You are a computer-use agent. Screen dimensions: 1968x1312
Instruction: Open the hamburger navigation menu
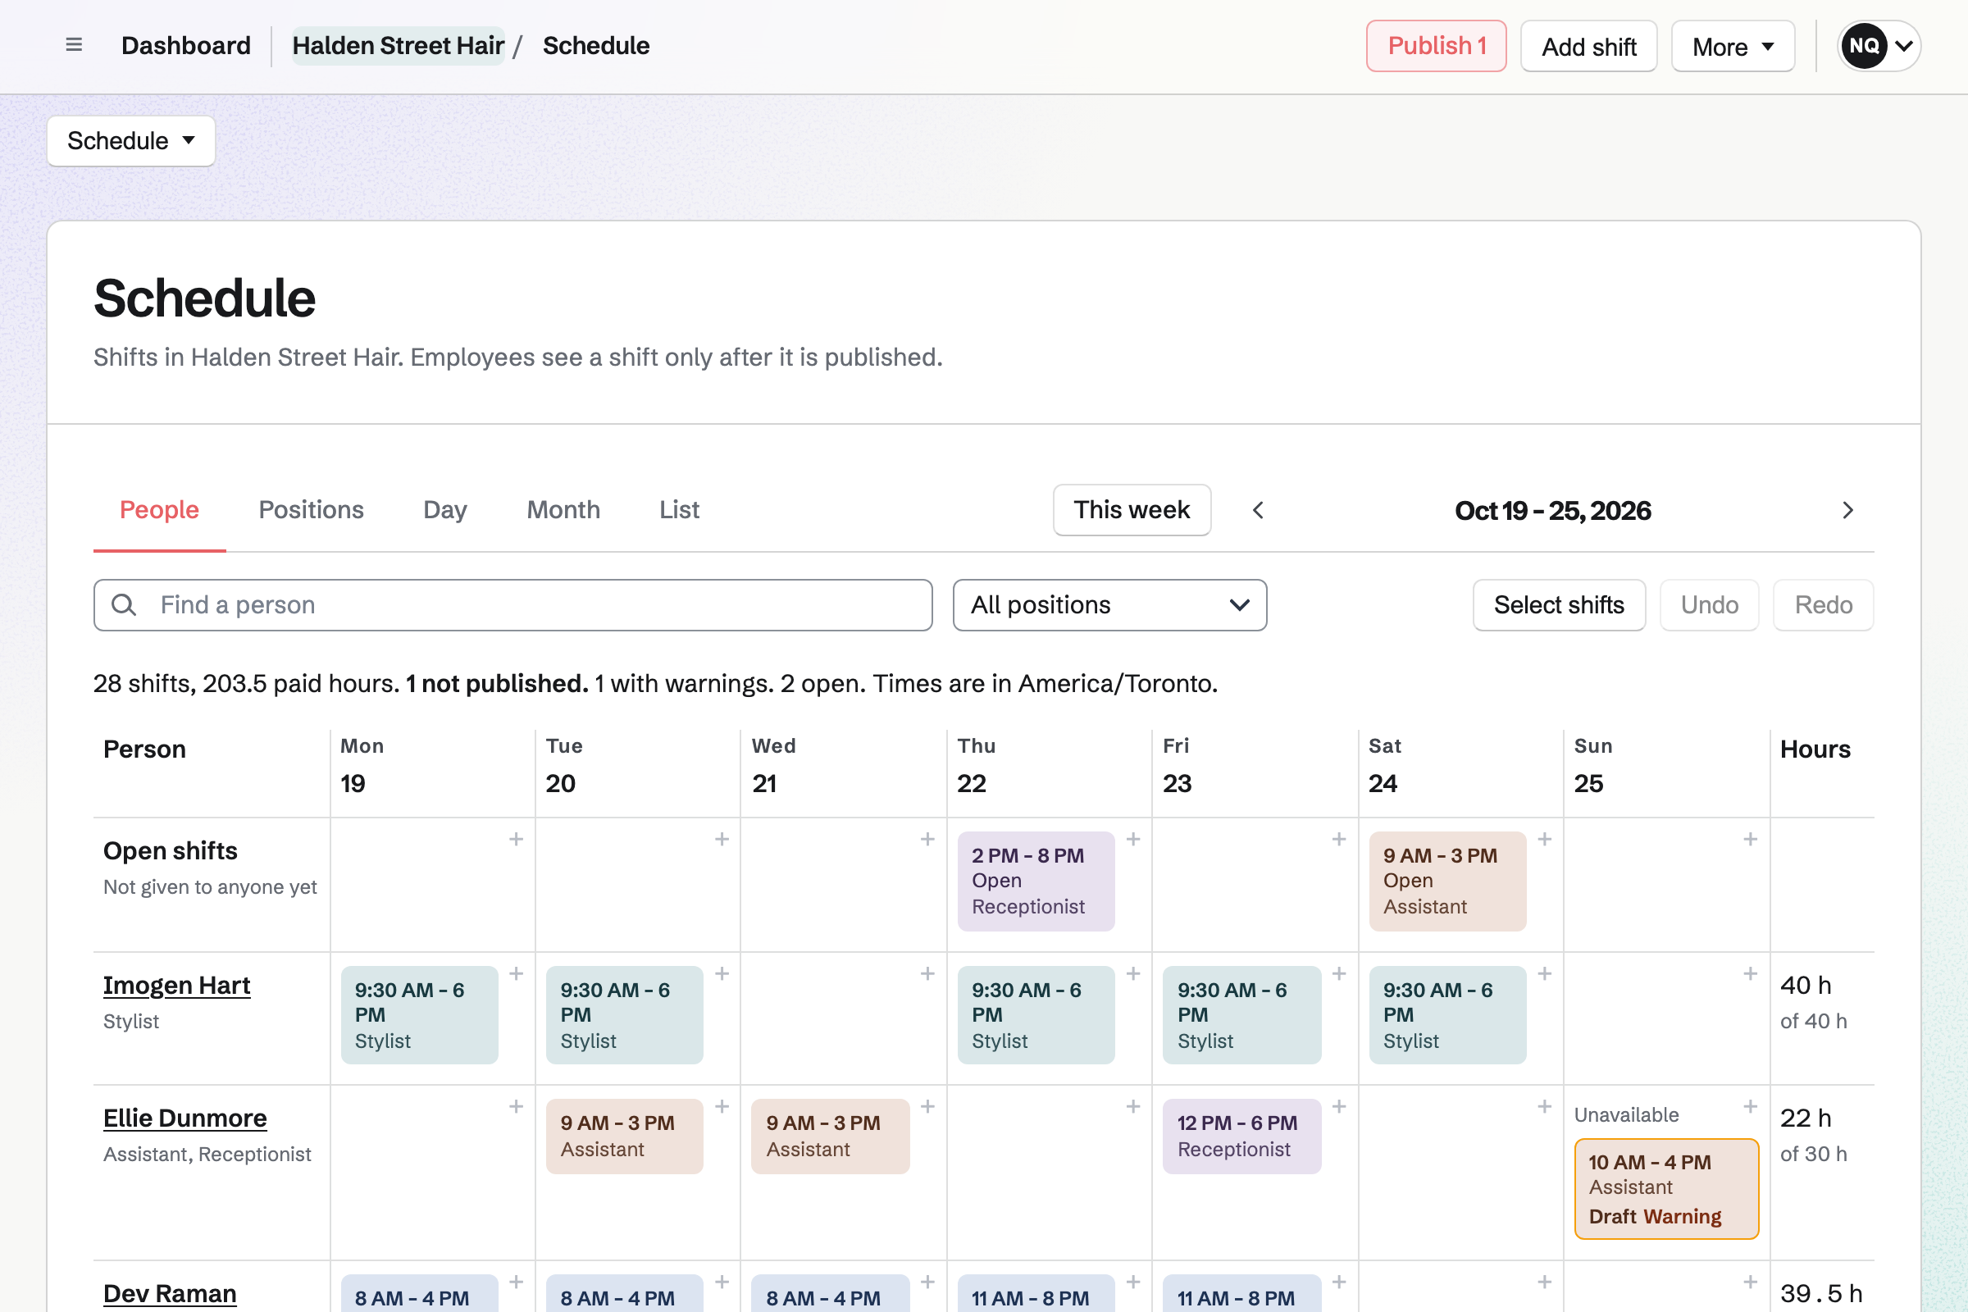point(74,45)
